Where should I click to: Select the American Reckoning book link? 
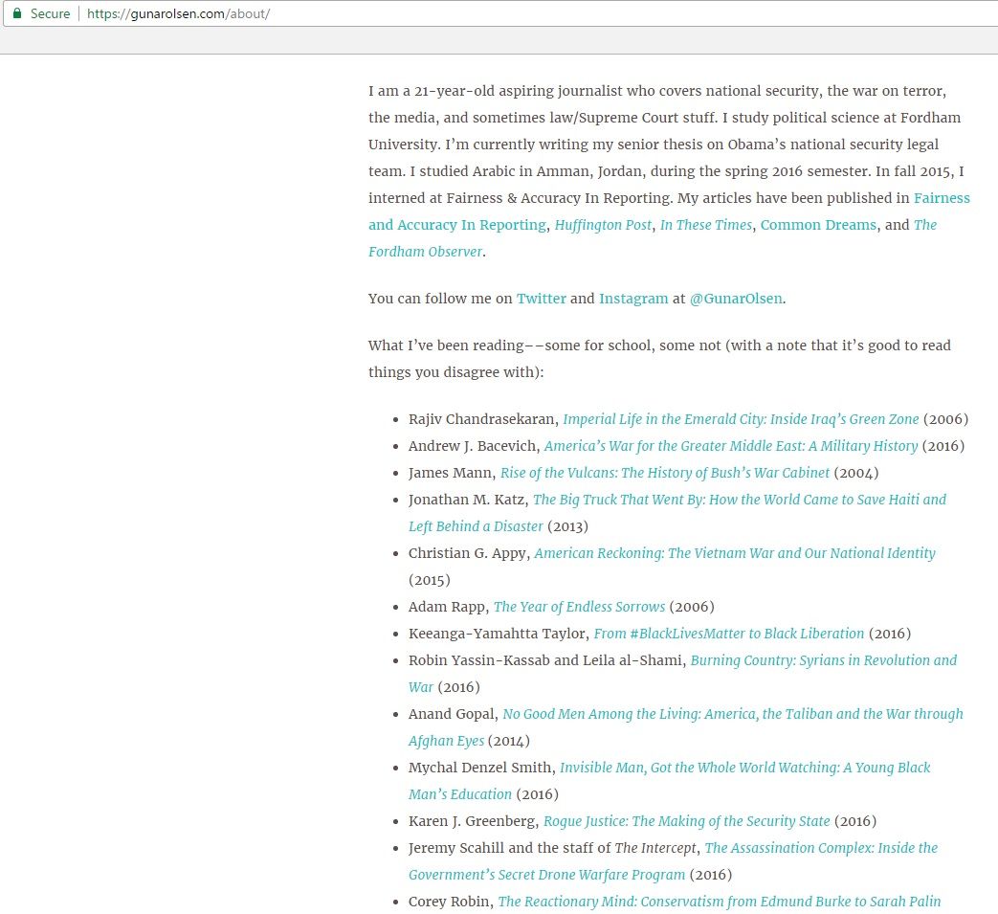point(734,553)
